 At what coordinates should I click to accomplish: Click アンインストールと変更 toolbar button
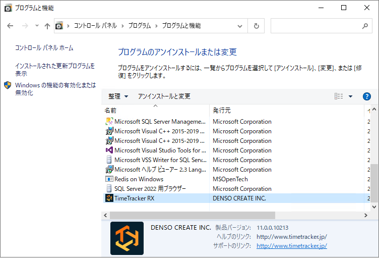[x=164, y=96]
